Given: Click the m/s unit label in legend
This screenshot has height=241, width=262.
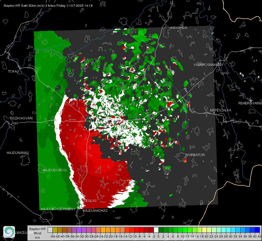Looking at the screenshot, I should (37, 238).
